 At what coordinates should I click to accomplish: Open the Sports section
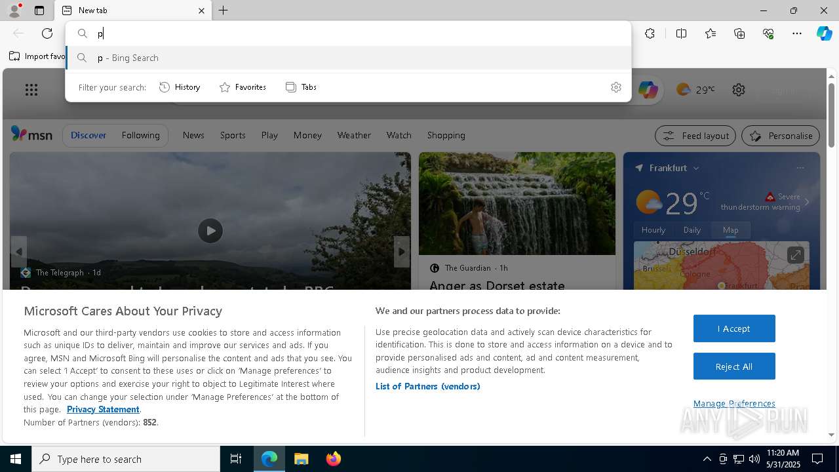[233, 135]
